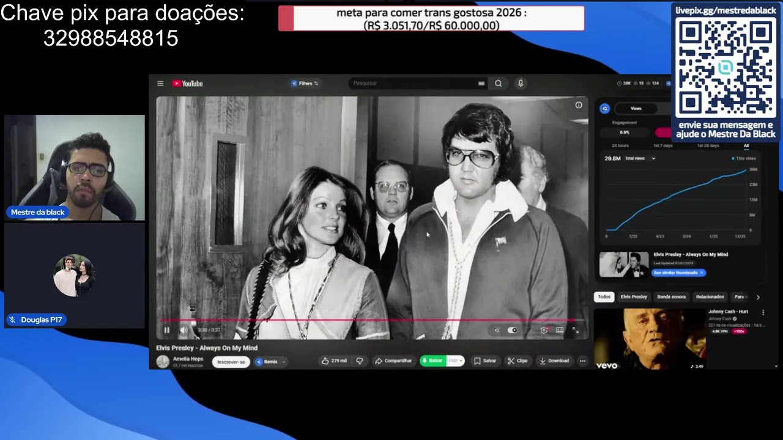Select the Elvis Presley filter chip
This screenshot has height=440, width=783.
(x=634, y=297)
